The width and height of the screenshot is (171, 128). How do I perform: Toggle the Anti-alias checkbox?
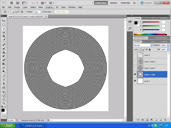pyautogui.click(x=43, y=12)
